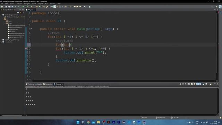Click the Terminate button in the Console toolbar
Viewport: 222px width, 125px height.
click(x=180, y=84)
